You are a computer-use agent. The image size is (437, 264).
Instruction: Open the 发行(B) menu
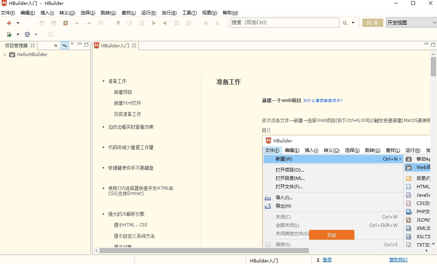[x=169, y=13]
